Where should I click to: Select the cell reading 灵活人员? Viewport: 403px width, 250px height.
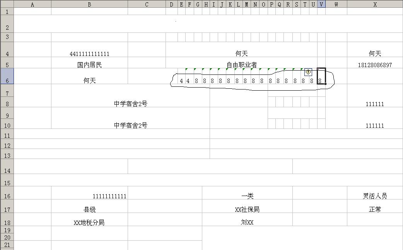tap(375, 196)
